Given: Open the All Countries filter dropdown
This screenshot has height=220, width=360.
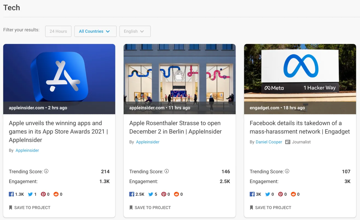Looking at the screenshot, I should pyautogui.click(x=95, y=31).
